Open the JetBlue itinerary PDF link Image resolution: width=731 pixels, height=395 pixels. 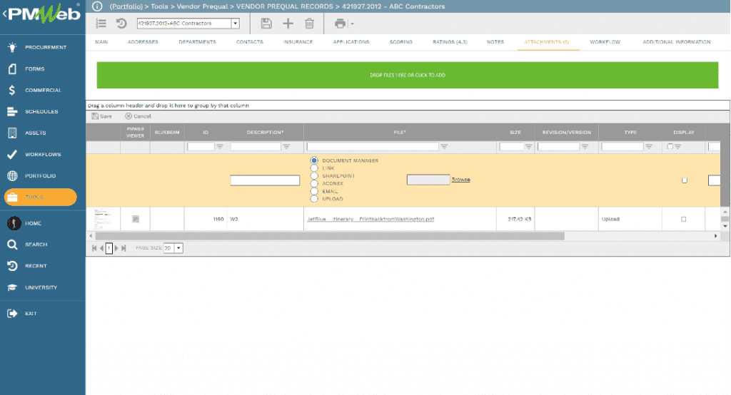(370, 220)
